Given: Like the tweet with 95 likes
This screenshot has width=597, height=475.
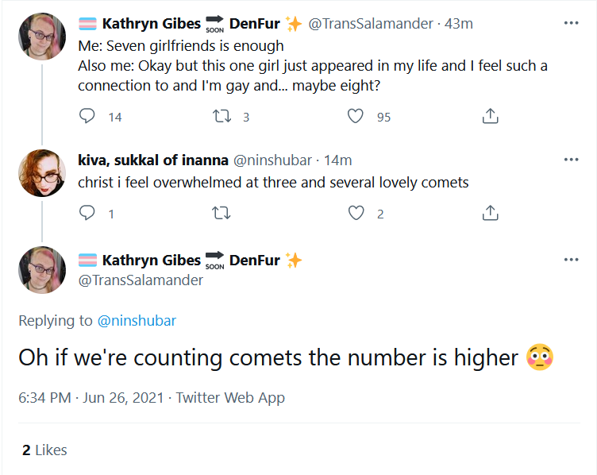Looking at the screenshot, I should click(355, 116).
